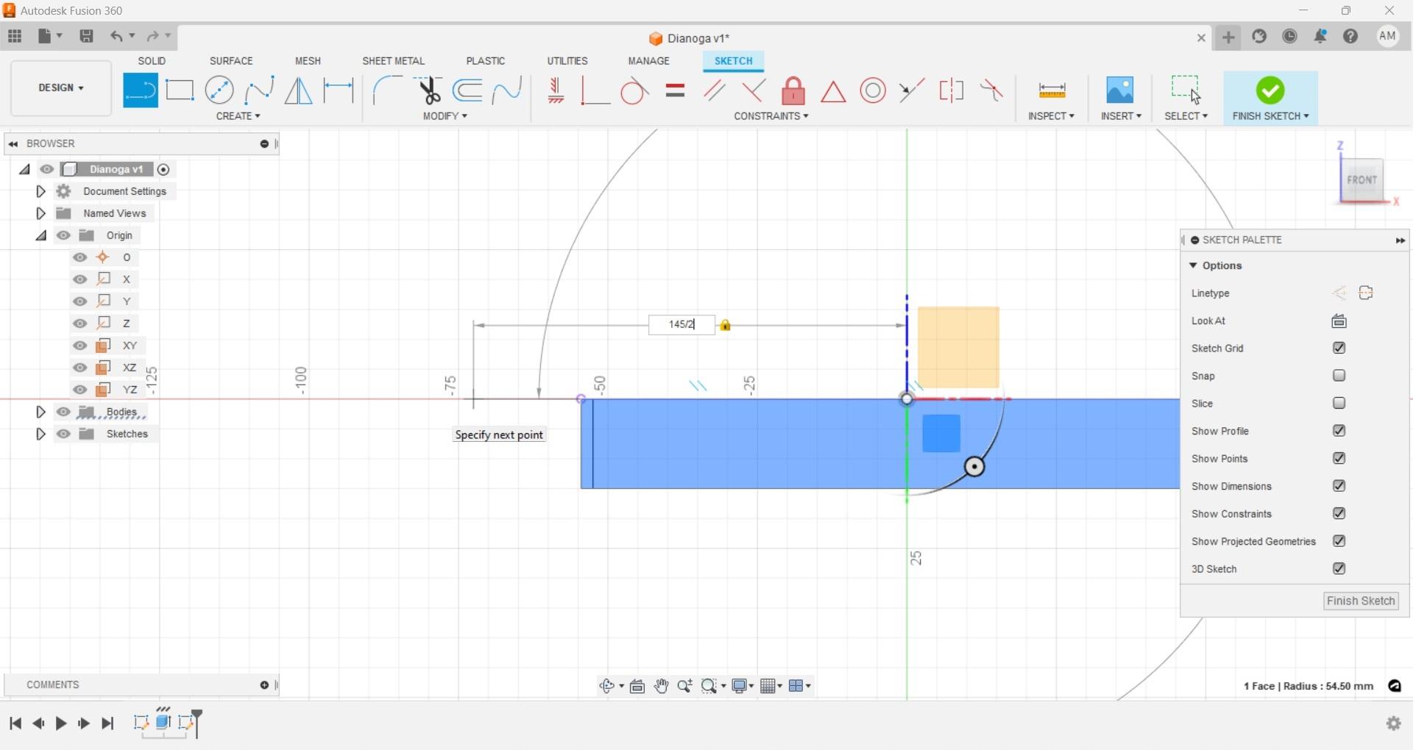Apply the Concentric constraint

click(873, 90)
